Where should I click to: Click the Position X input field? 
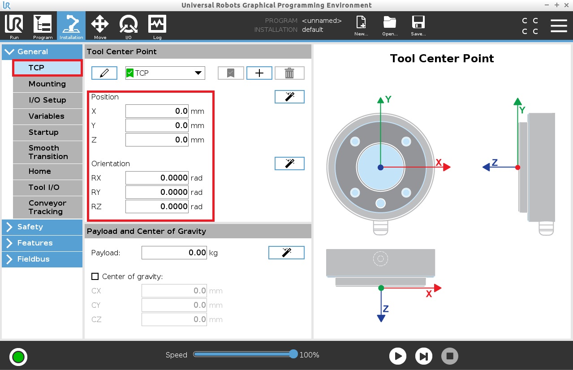[157, 111]
